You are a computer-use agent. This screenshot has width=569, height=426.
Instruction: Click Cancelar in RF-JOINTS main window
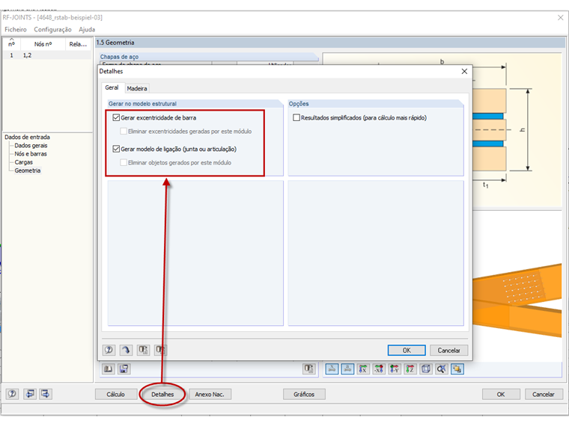tap(544, 394)
